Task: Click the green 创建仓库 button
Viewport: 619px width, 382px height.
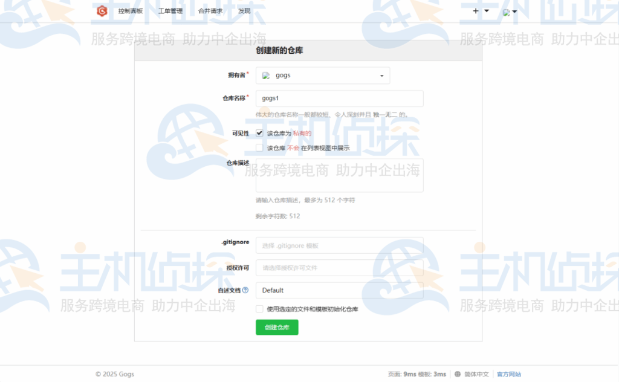Action: pos(277,328)
